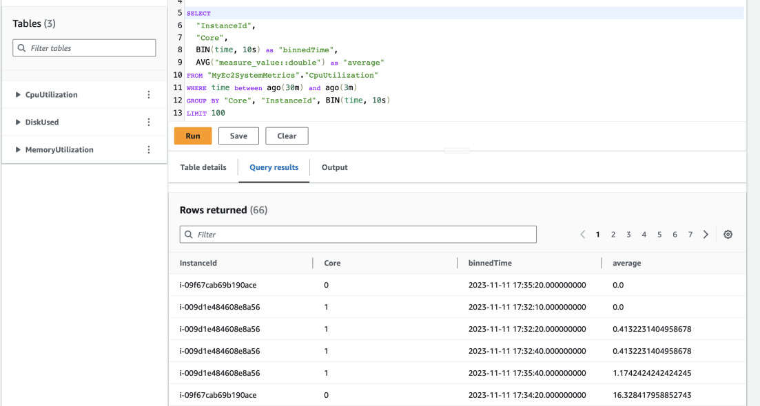Go to next results page with right chevron
This screenshot has height=406, width=760.
pyautogui.click(x=706, y=234)
